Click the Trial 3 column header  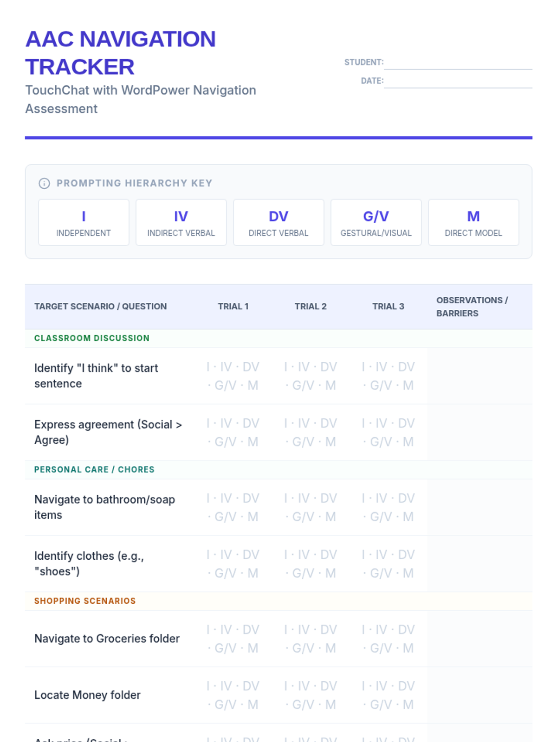point(388,307)
